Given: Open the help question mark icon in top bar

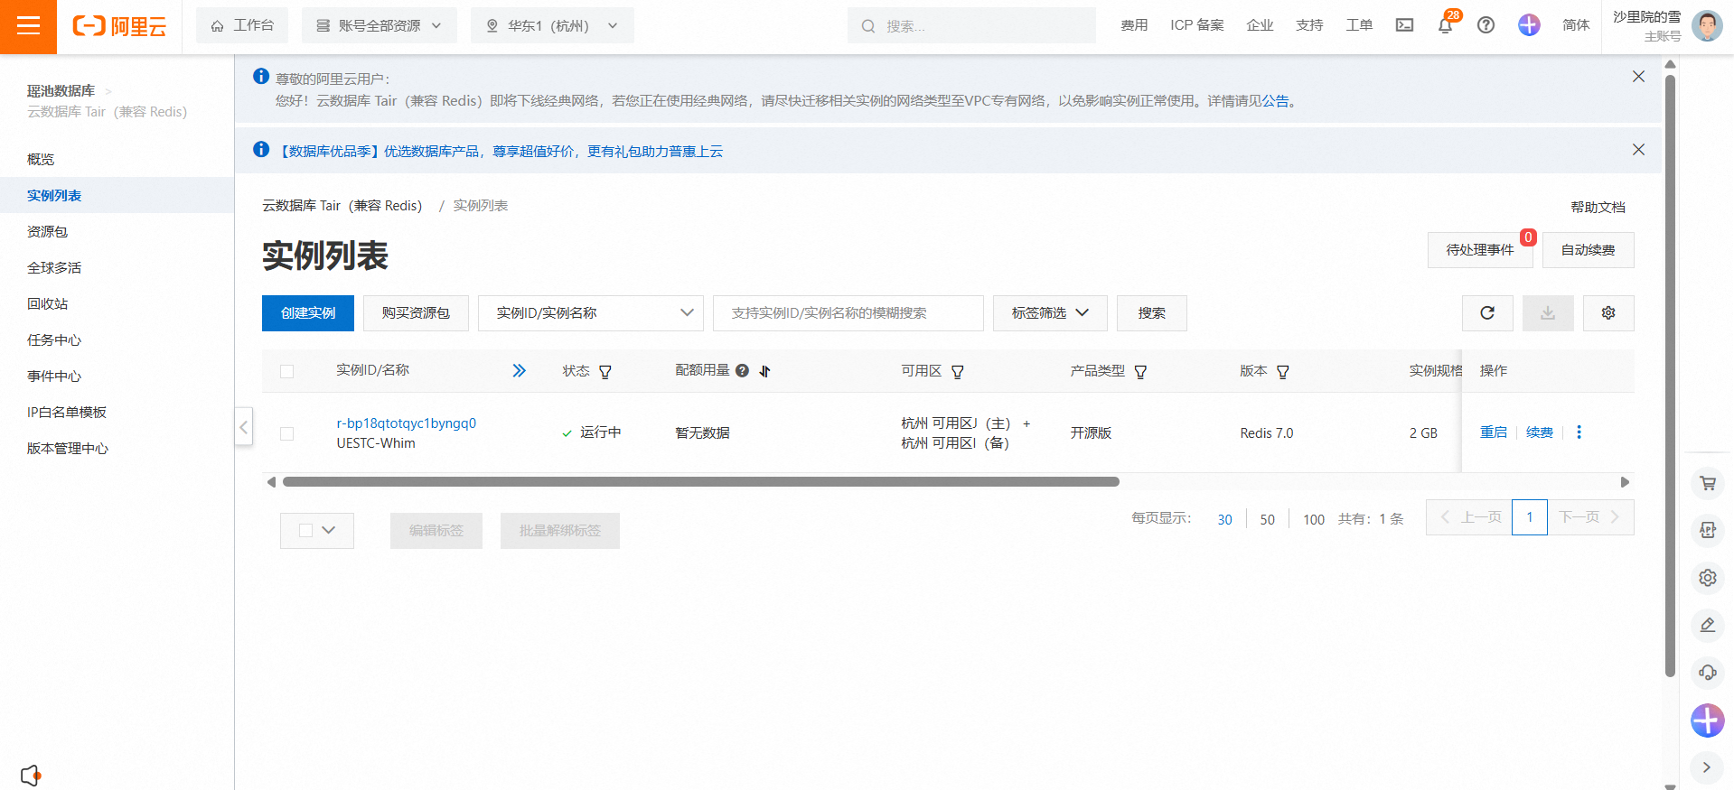Looking at the screenshot, I should pyautogui.click(x=1486, y=25).
